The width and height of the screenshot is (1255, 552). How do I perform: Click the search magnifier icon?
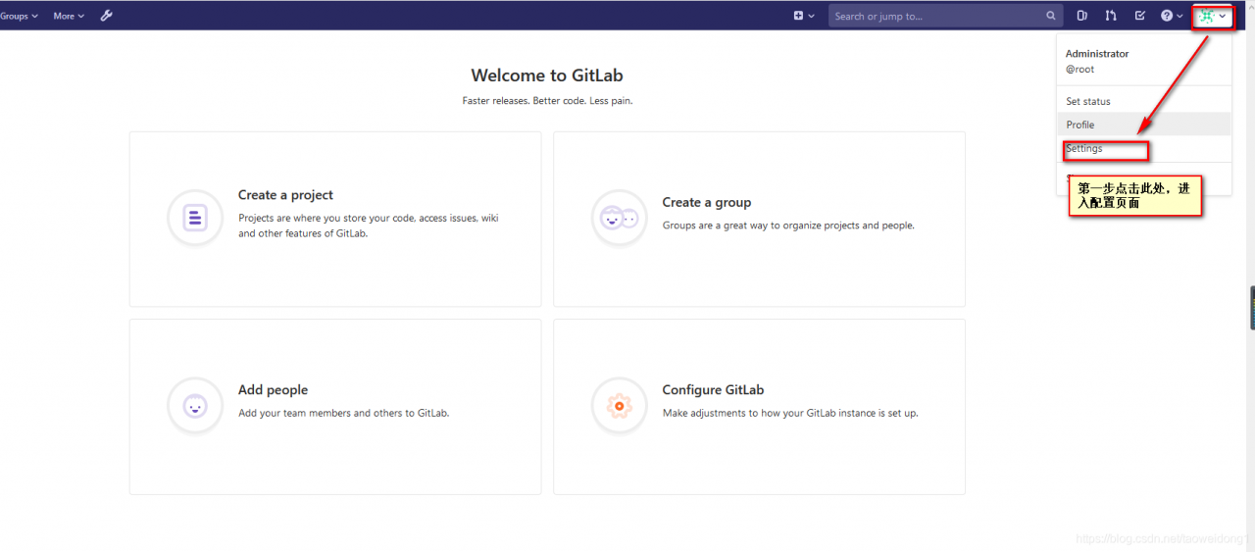coord(1051,16)
